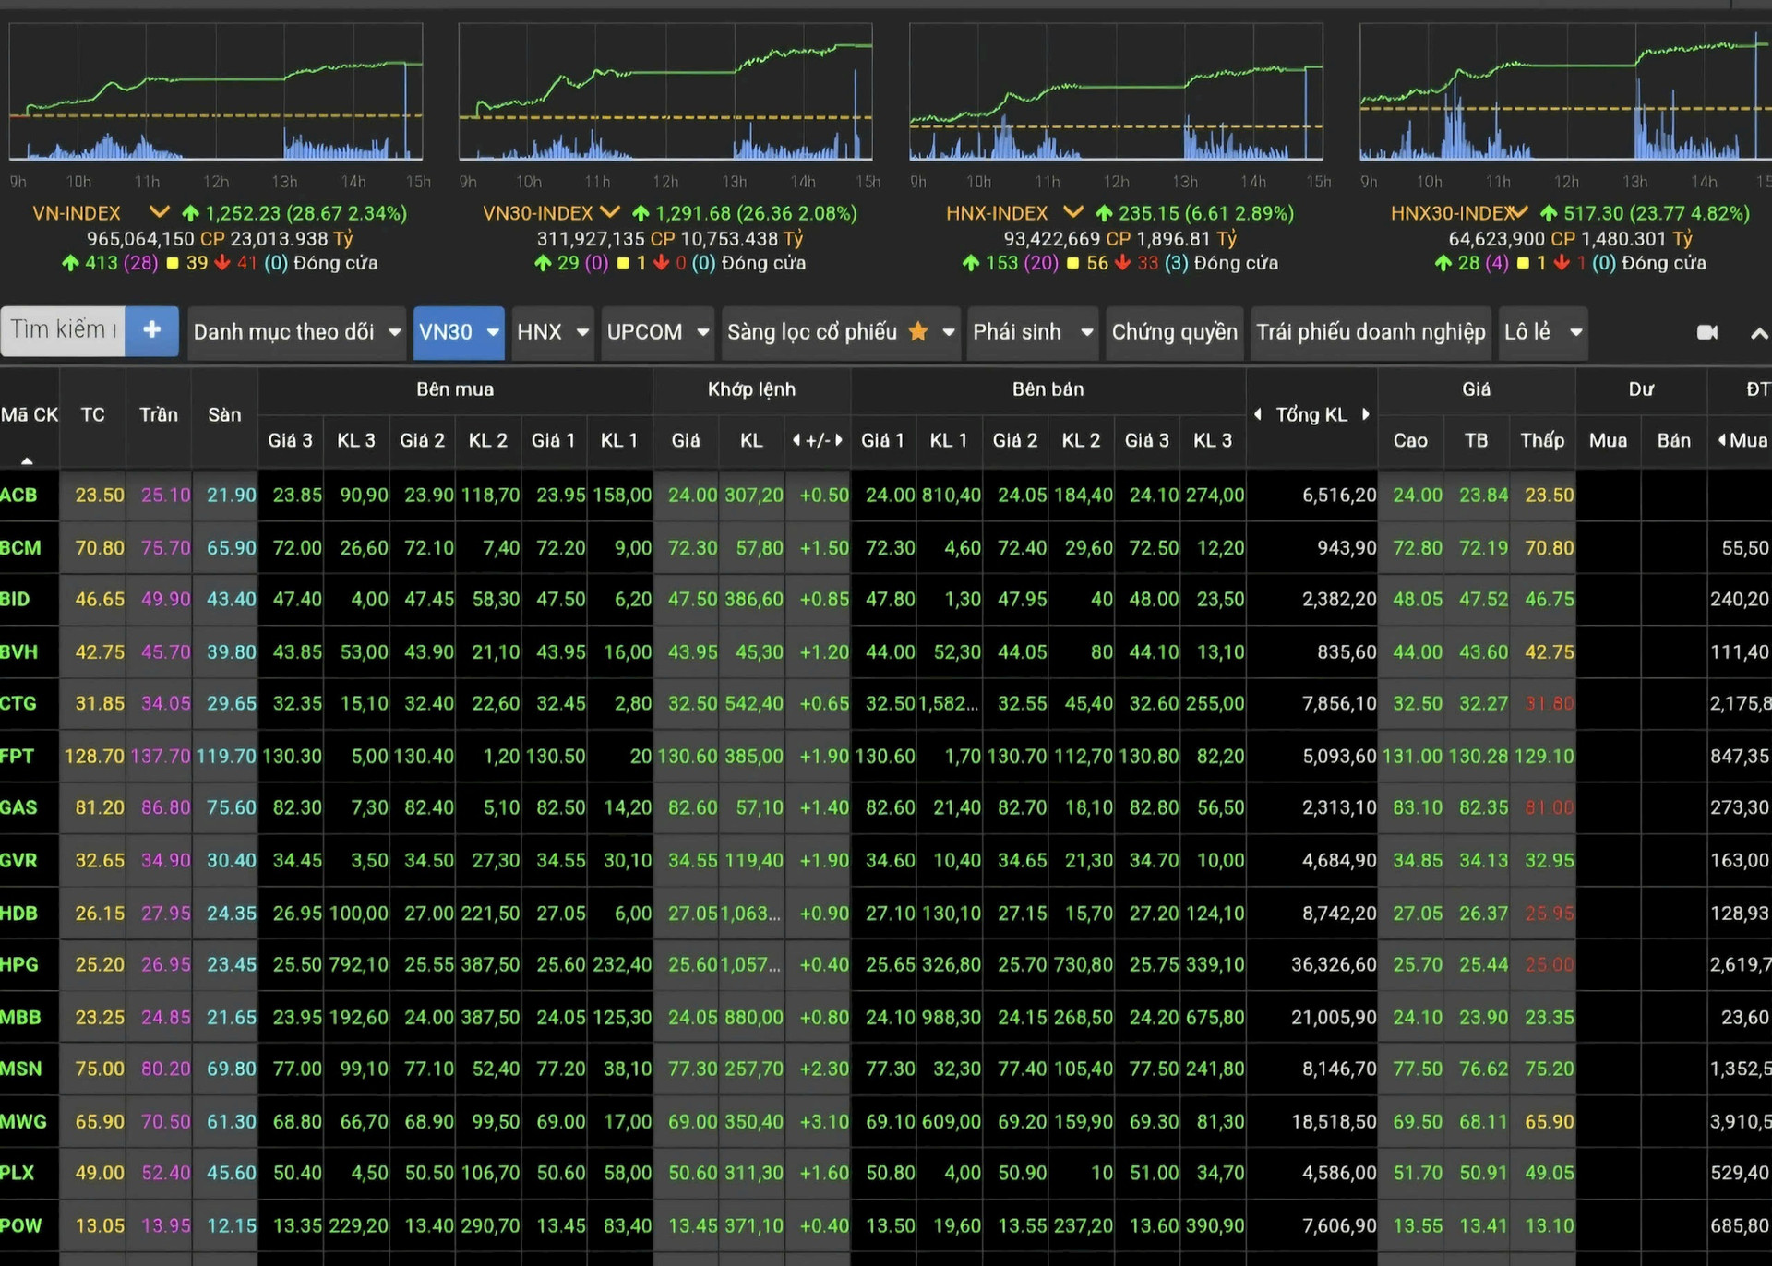Click the VN30-INDEX chart thumbnail
This screenshot has width=1772, height=1266.
point(665,91)
